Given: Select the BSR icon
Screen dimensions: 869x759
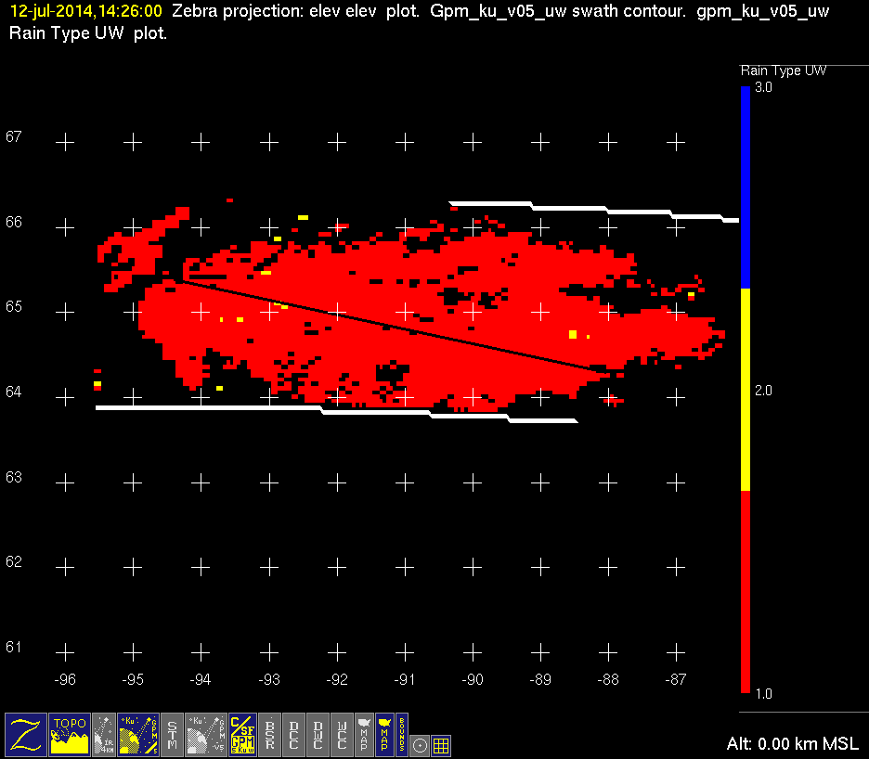Looking at the screenshot, I should click(269, 734).
